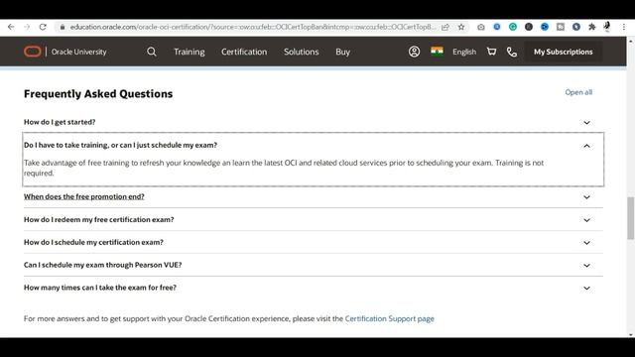The height and width of the screenshot is (357, 635).
Task: Open the Chrome three-dot menu
Action: tap(624, 27)
